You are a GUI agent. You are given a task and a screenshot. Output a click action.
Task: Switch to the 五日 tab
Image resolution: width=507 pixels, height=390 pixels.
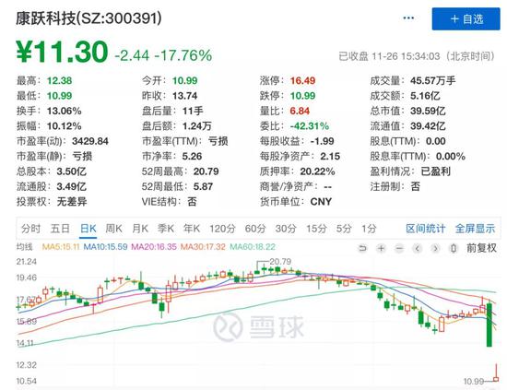pyautogui.click(x=60, y=229)
